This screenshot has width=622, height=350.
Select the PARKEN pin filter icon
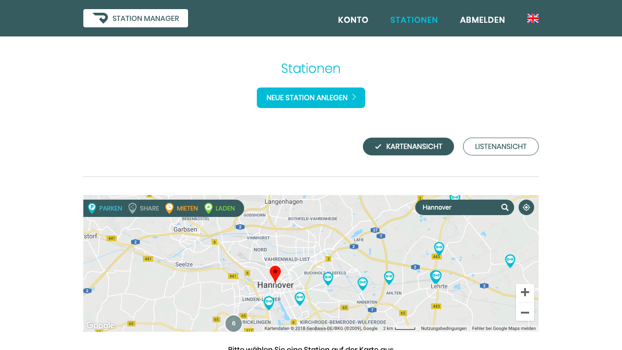[92, 208]
